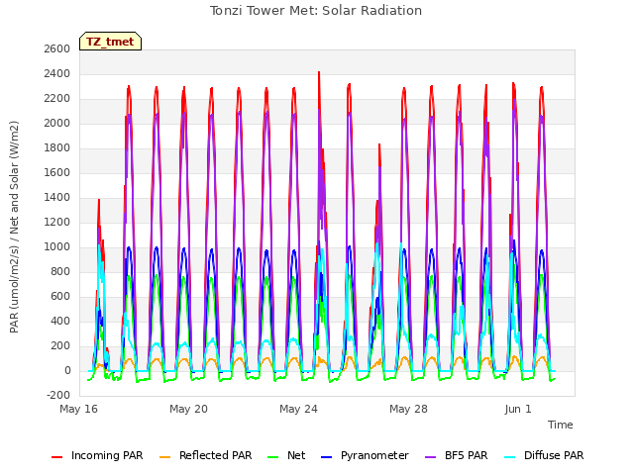Click the purple BF5 PAR legend swatch
This screenshot has height=475, width=634.
tap(431, 457)
